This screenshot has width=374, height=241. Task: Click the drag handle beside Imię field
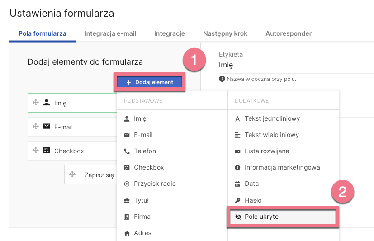click(36, 103)
